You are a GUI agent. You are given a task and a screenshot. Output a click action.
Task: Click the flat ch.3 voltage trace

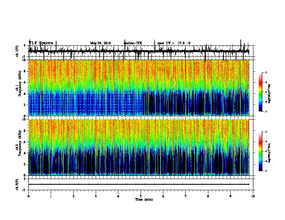[x=139, y=184]
